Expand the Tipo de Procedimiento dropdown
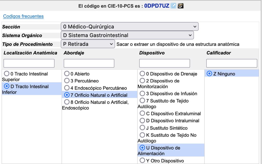The height and width of the screenshot is (164, 262). [x=88, y=44]
